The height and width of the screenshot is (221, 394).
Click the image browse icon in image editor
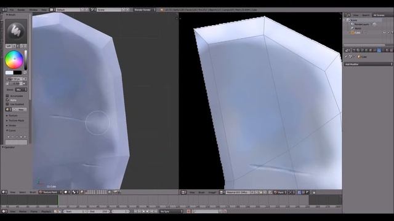pos(222,192)
